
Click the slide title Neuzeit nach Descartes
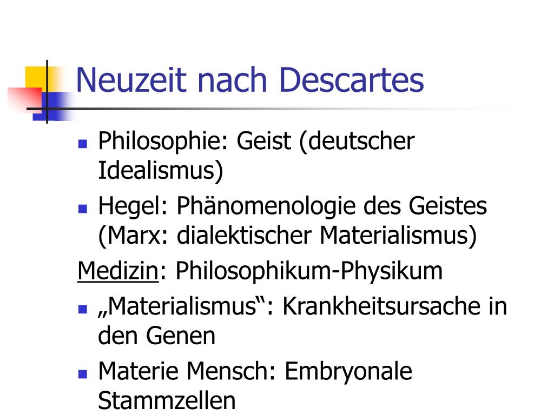[250, 80]
